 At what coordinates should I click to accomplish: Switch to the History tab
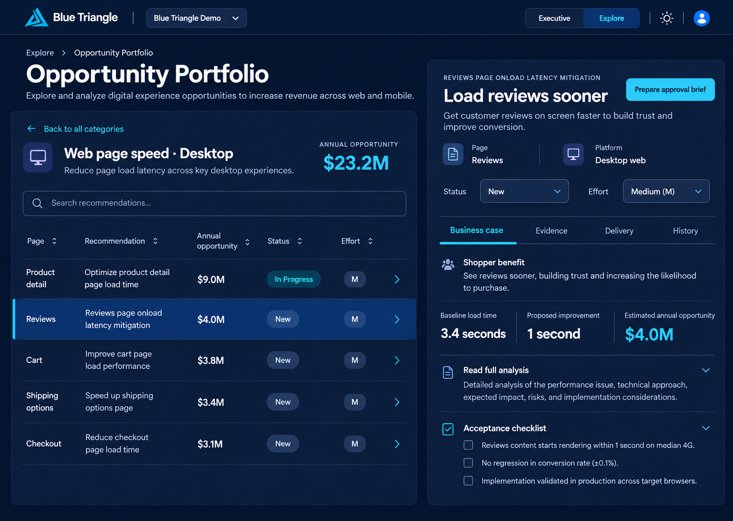685,230
